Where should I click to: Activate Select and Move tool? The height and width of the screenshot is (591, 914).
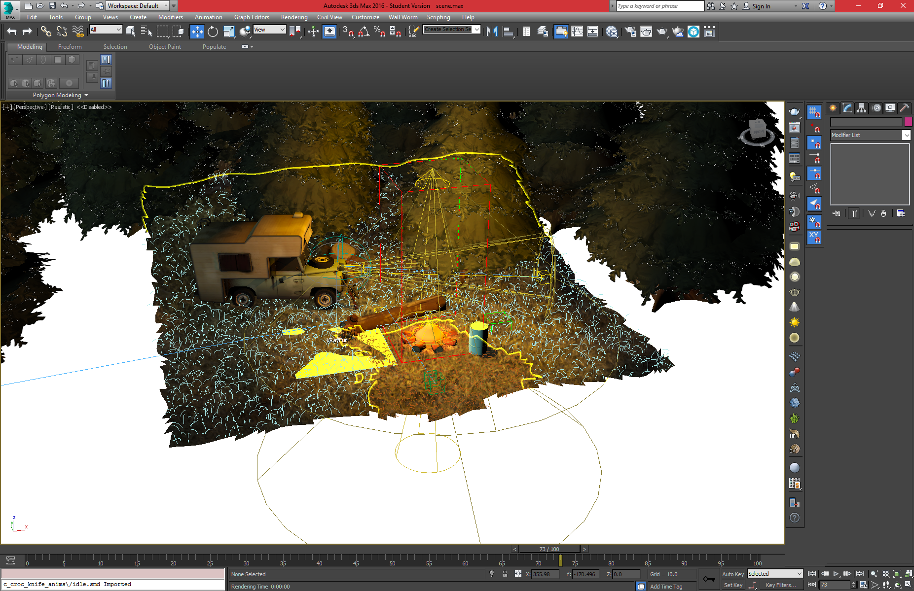tap(197, 32)
